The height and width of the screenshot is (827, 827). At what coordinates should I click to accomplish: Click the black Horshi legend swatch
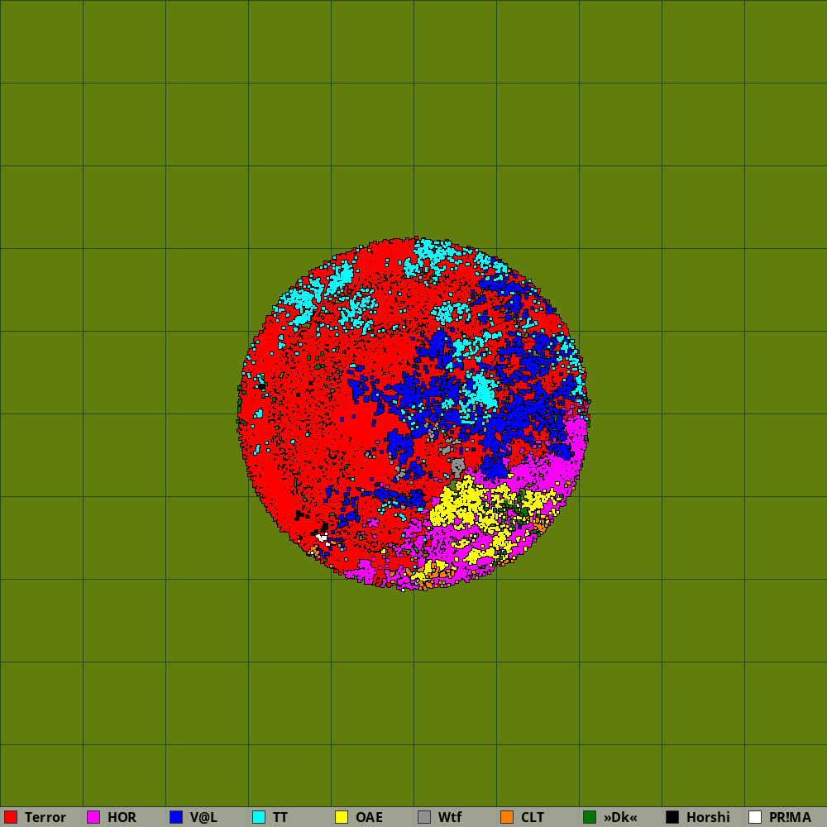pyautogui.click(x=672, y=817)
